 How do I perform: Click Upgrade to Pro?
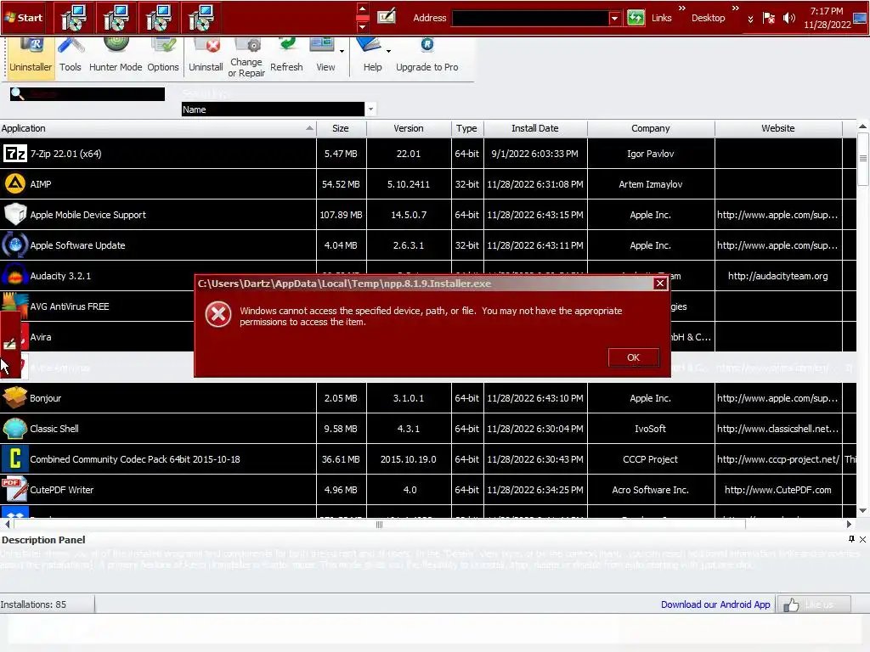tap(427, 55)
